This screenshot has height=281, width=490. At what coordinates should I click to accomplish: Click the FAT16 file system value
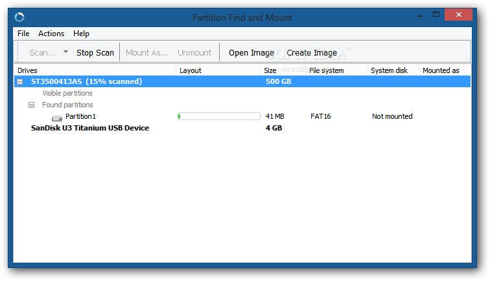click(321, 116)
